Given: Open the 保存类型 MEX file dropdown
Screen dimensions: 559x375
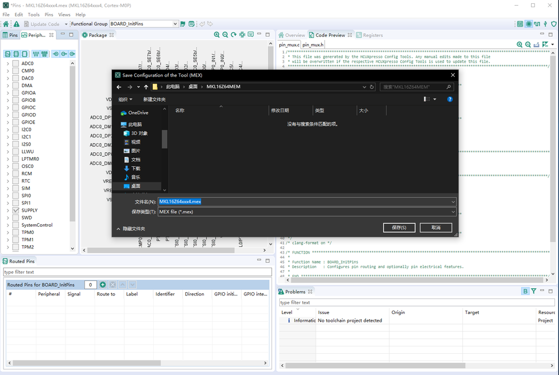Looking at the screenshot, I should pos(307,212).
